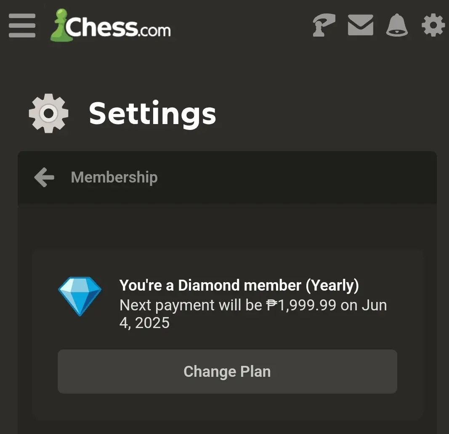Image resolution: width=449 pixels, height=434 pixels.
Task: Click the Change Plan button
Action: [x=227, y=371]
